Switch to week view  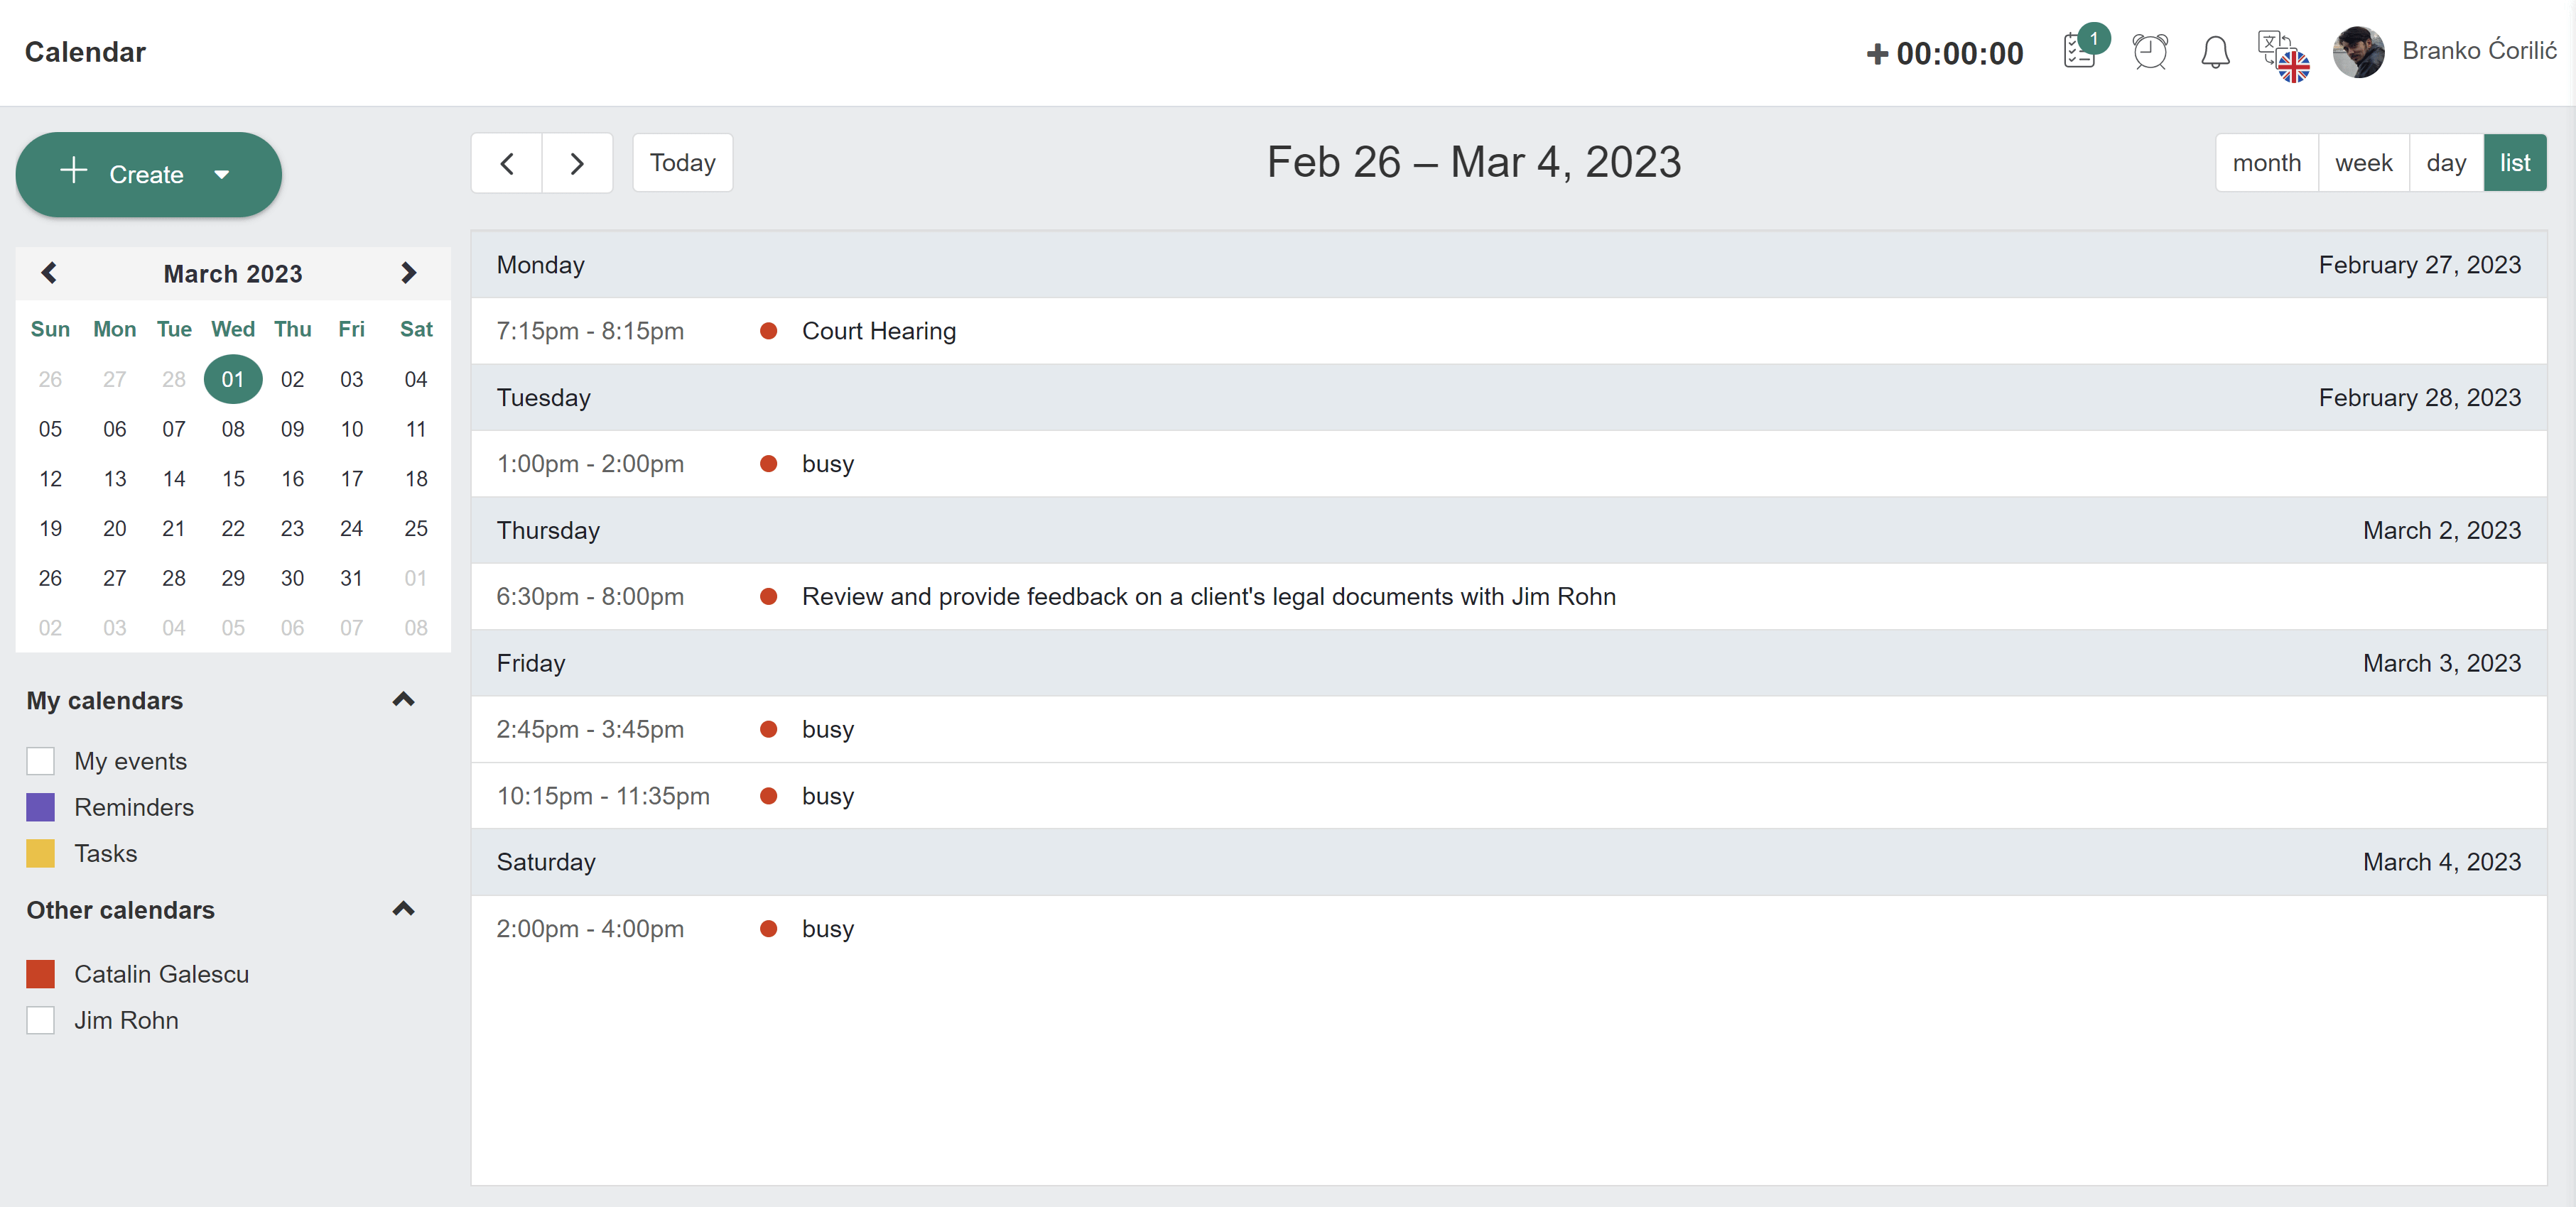[2363, 163]
